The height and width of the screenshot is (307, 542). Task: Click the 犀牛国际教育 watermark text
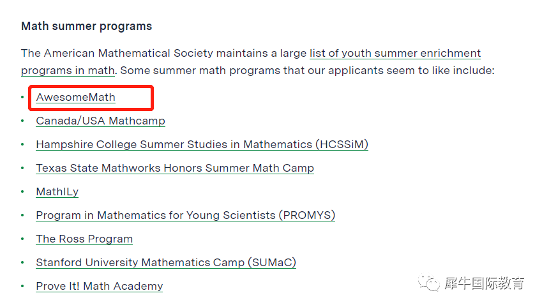485,283
